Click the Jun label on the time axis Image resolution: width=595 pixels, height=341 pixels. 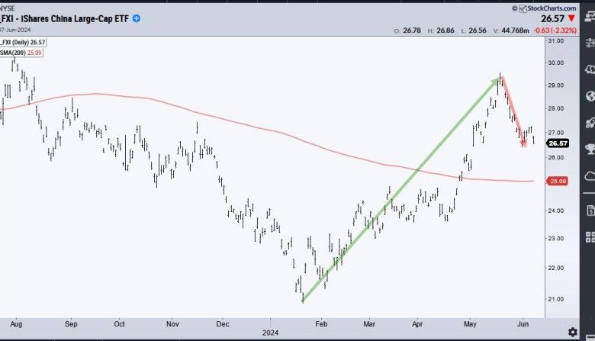[523, 324]
